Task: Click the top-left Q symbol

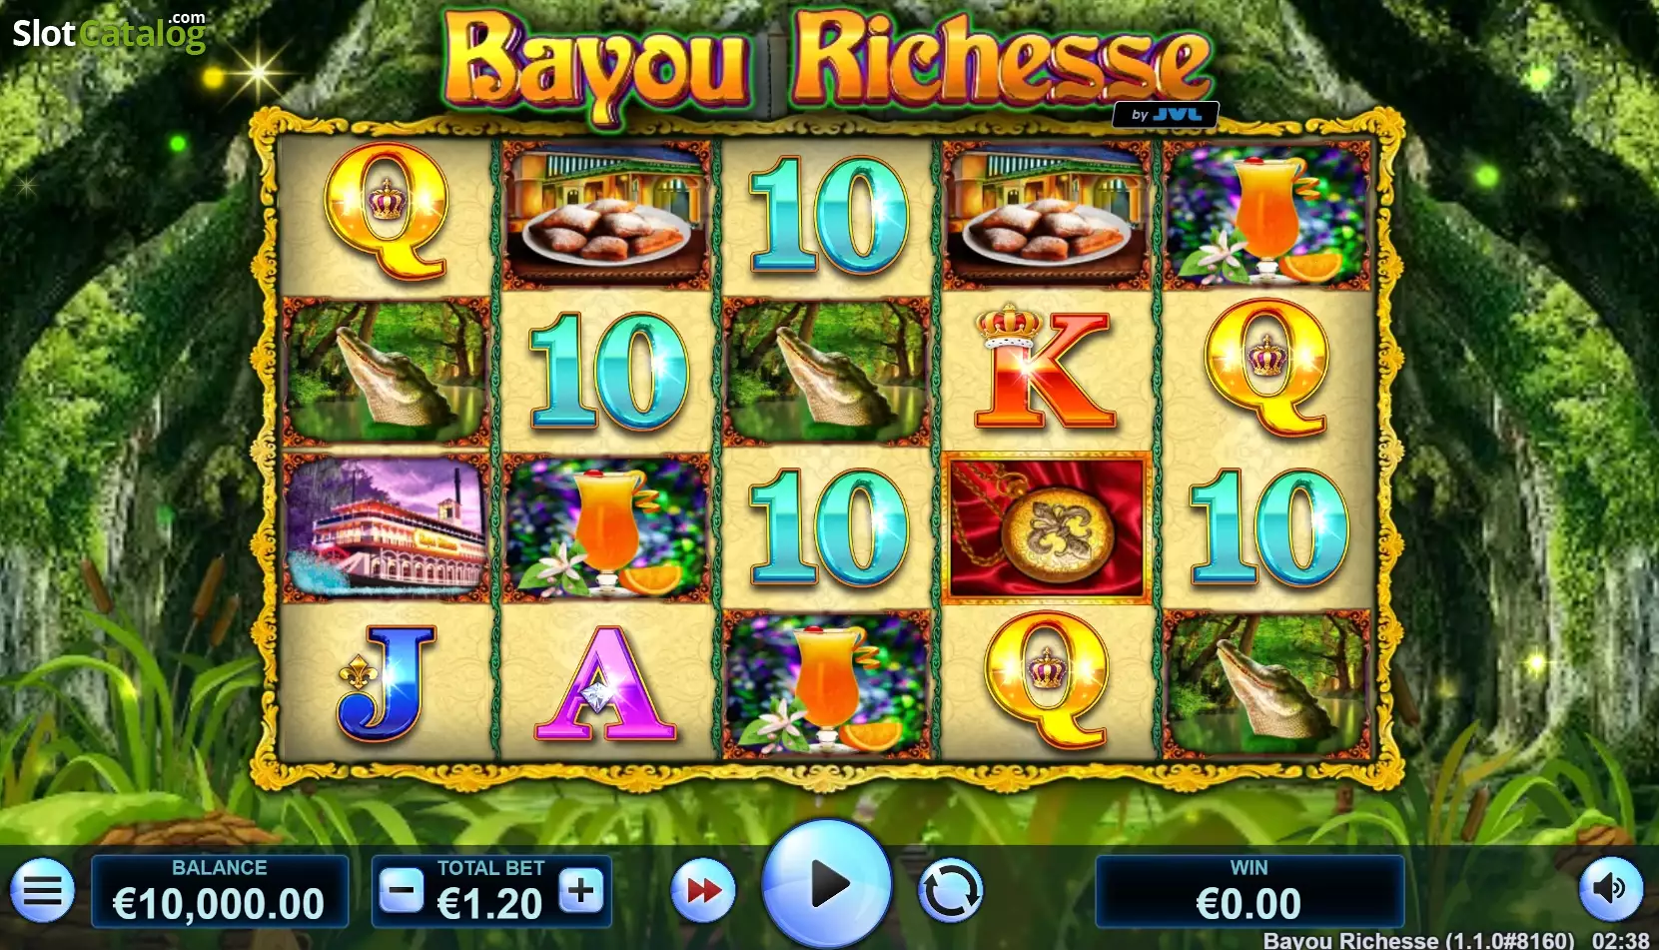Action: pyautogui.click(x=386, y=211)
